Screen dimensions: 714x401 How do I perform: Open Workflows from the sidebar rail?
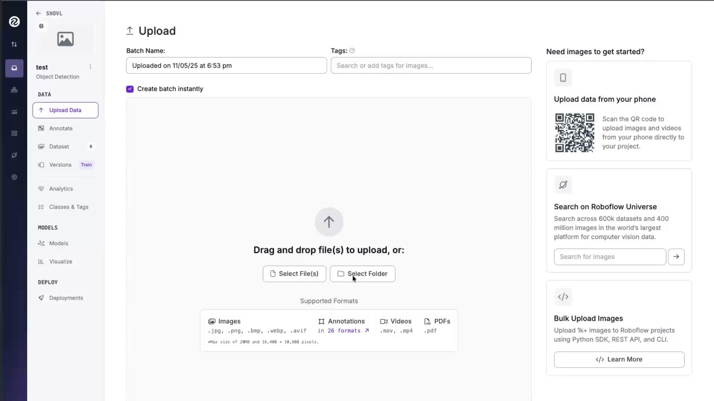(14, 89)
